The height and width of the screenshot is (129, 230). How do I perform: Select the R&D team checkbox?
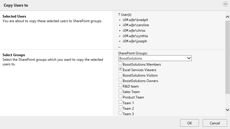(120, 86)
